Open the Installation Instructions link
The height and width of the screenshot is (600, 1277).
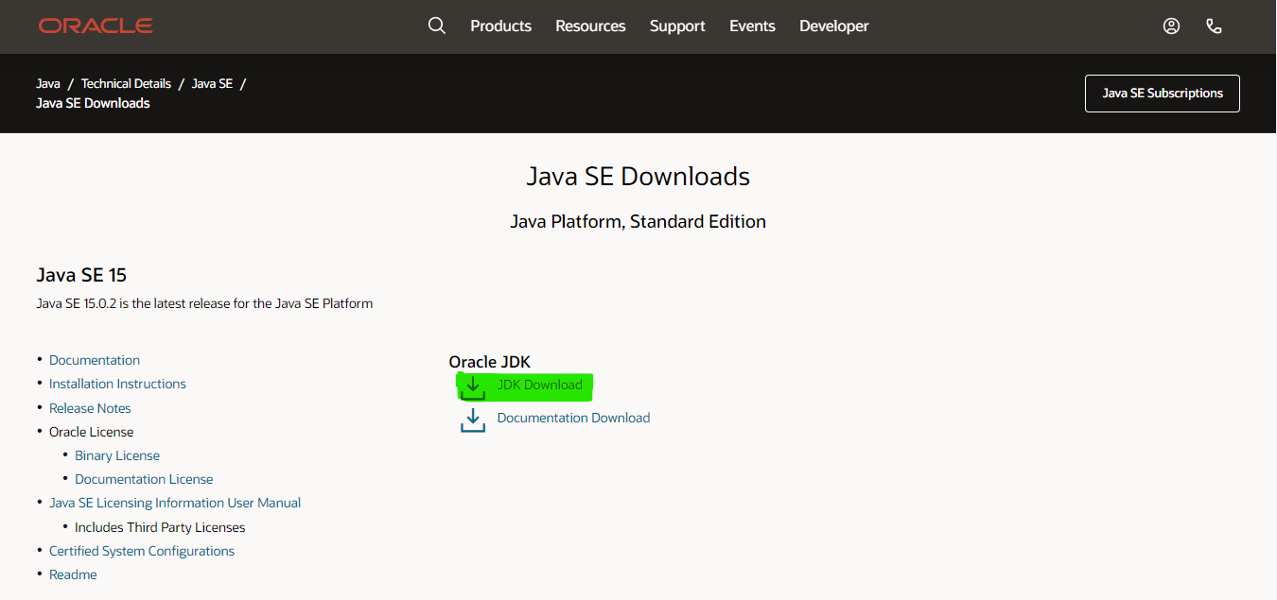point(117,384)
